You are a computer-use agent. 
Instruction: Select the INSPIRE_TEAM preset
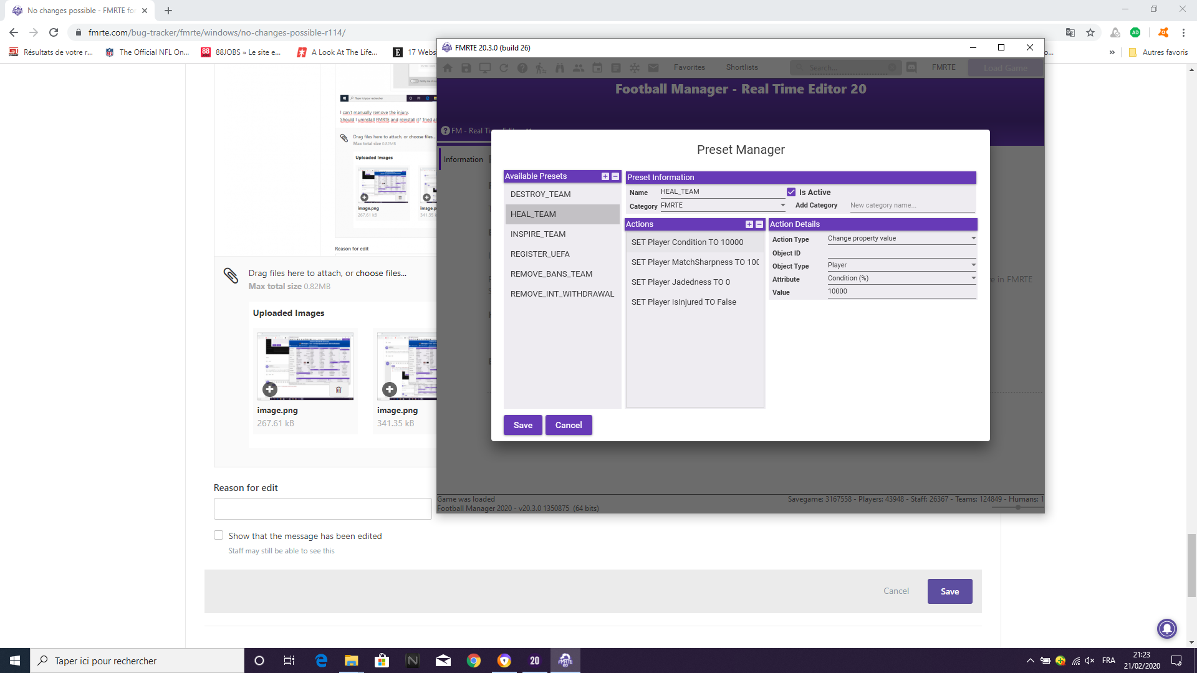pyautogui.click(x=562, y=234)
